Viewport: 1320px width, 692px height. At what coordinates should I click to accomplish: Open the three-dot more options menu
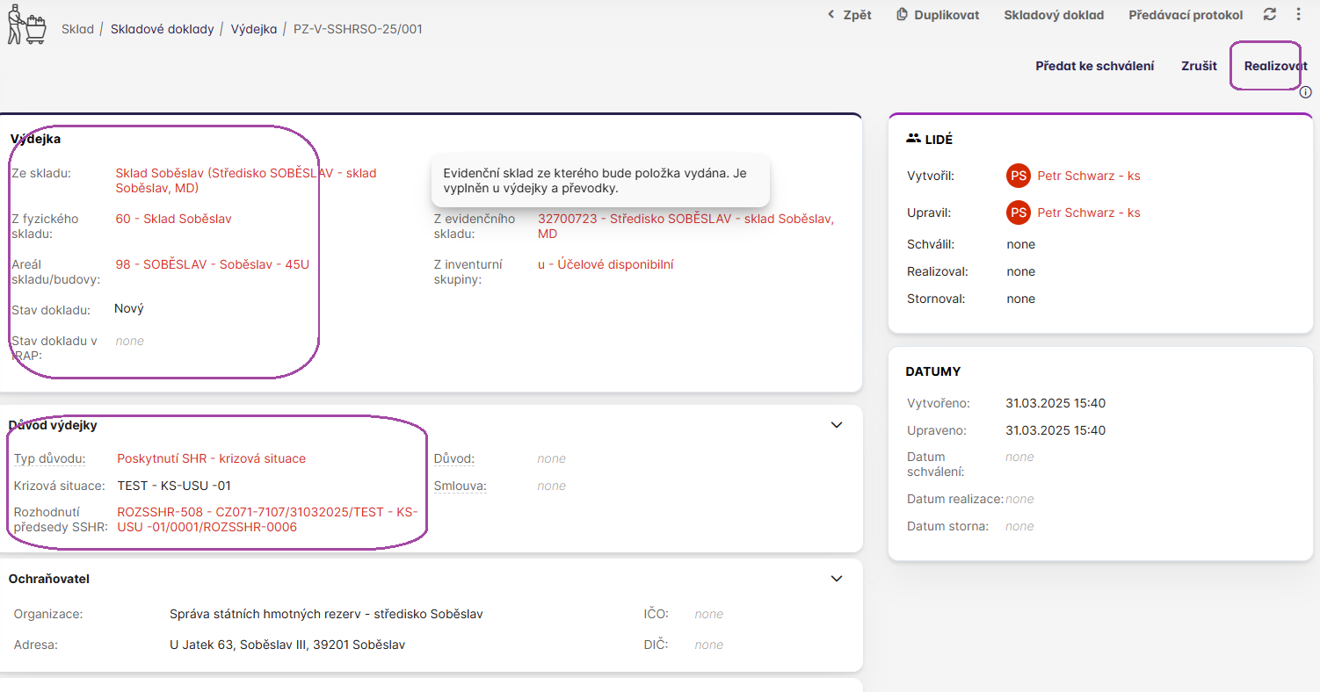[1298, 14]
